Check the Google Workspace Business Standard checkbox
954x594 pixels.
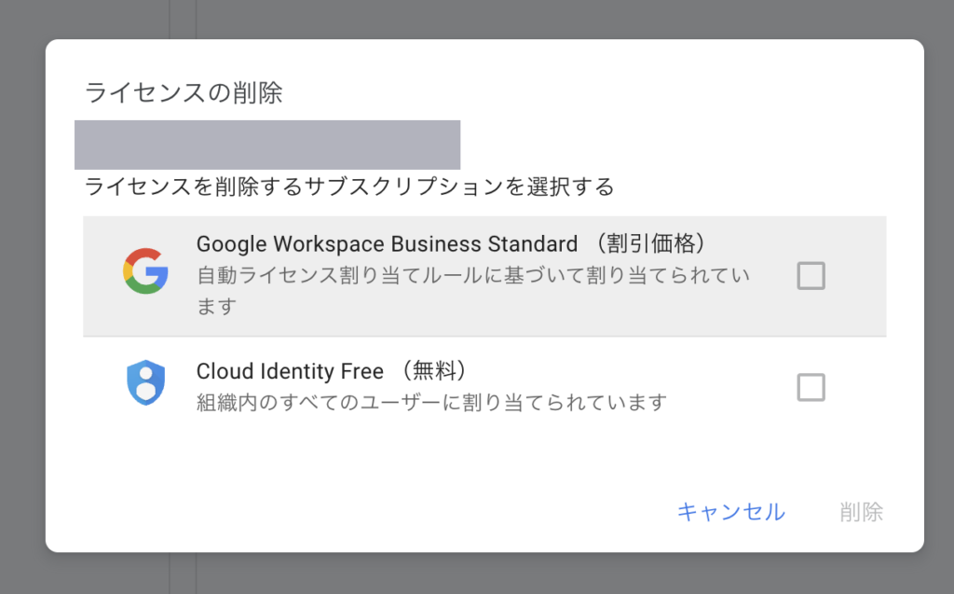coord(811,276)
